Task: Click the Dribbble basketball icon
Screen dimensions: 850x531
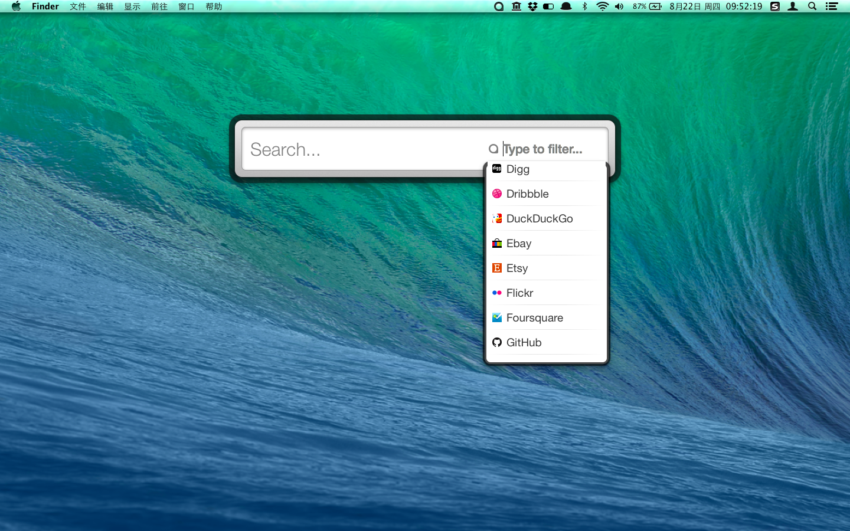Action: pos(497,194)
